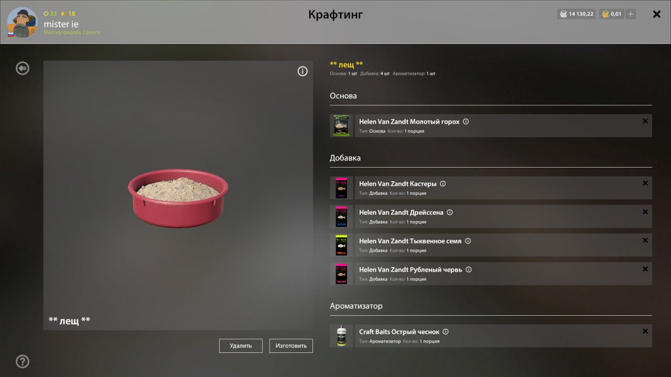Select the red bait bowl preview
The width and height of the screenshot is (671, 377).
tap(178, 197)
